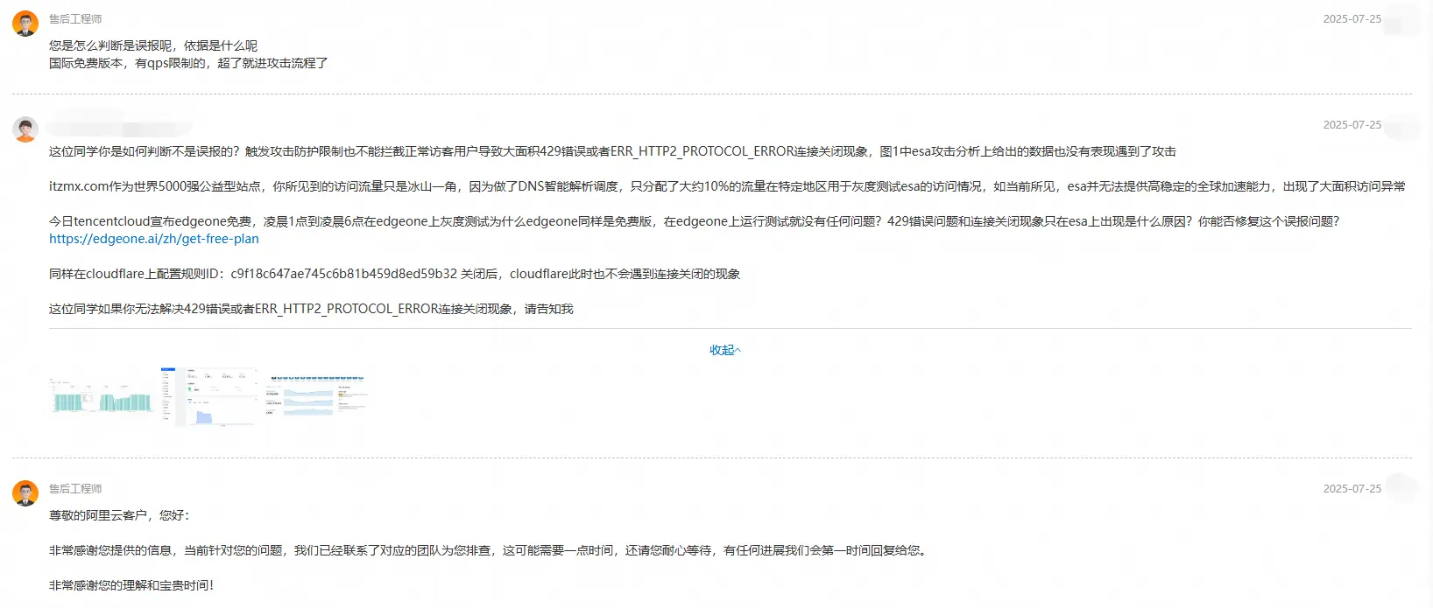
Task: Click the 2025-07-25 date on the last message
Action: (x=1352, y=489)
